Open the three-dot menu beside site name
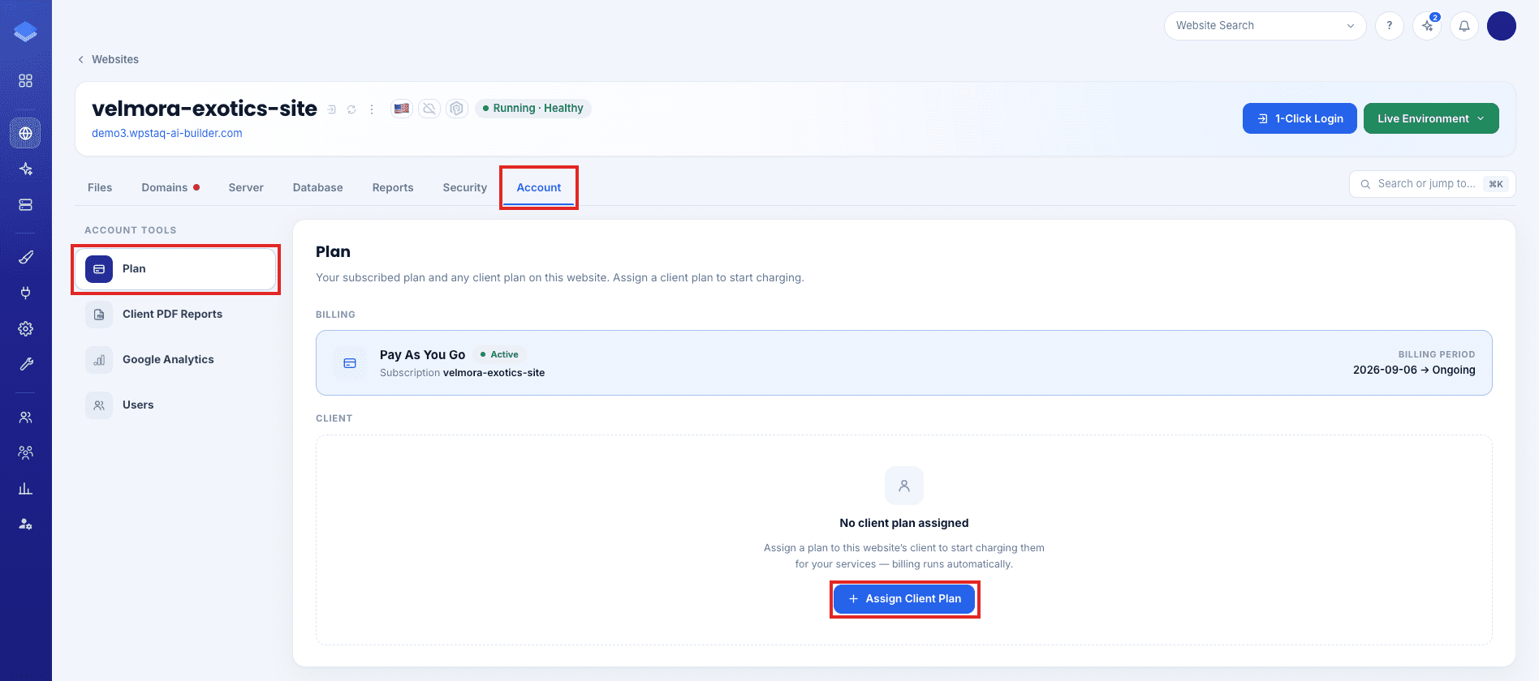This screenshot has width=1539, height=681. pos(372,109)
